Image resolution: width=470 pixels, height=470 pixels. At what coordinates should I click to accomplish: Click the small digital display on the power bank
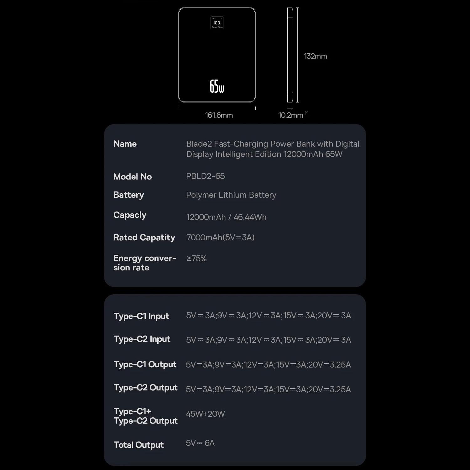(217, 23)
